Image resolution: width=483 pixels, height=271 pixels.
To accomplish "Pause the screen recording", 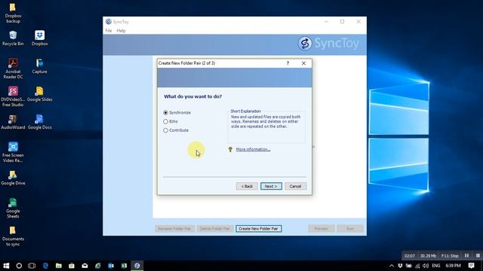I will pos(466,256).
